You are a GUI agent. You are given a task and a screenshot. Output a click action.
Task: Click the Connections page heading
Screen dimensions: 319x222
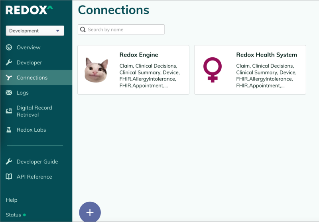114,10
